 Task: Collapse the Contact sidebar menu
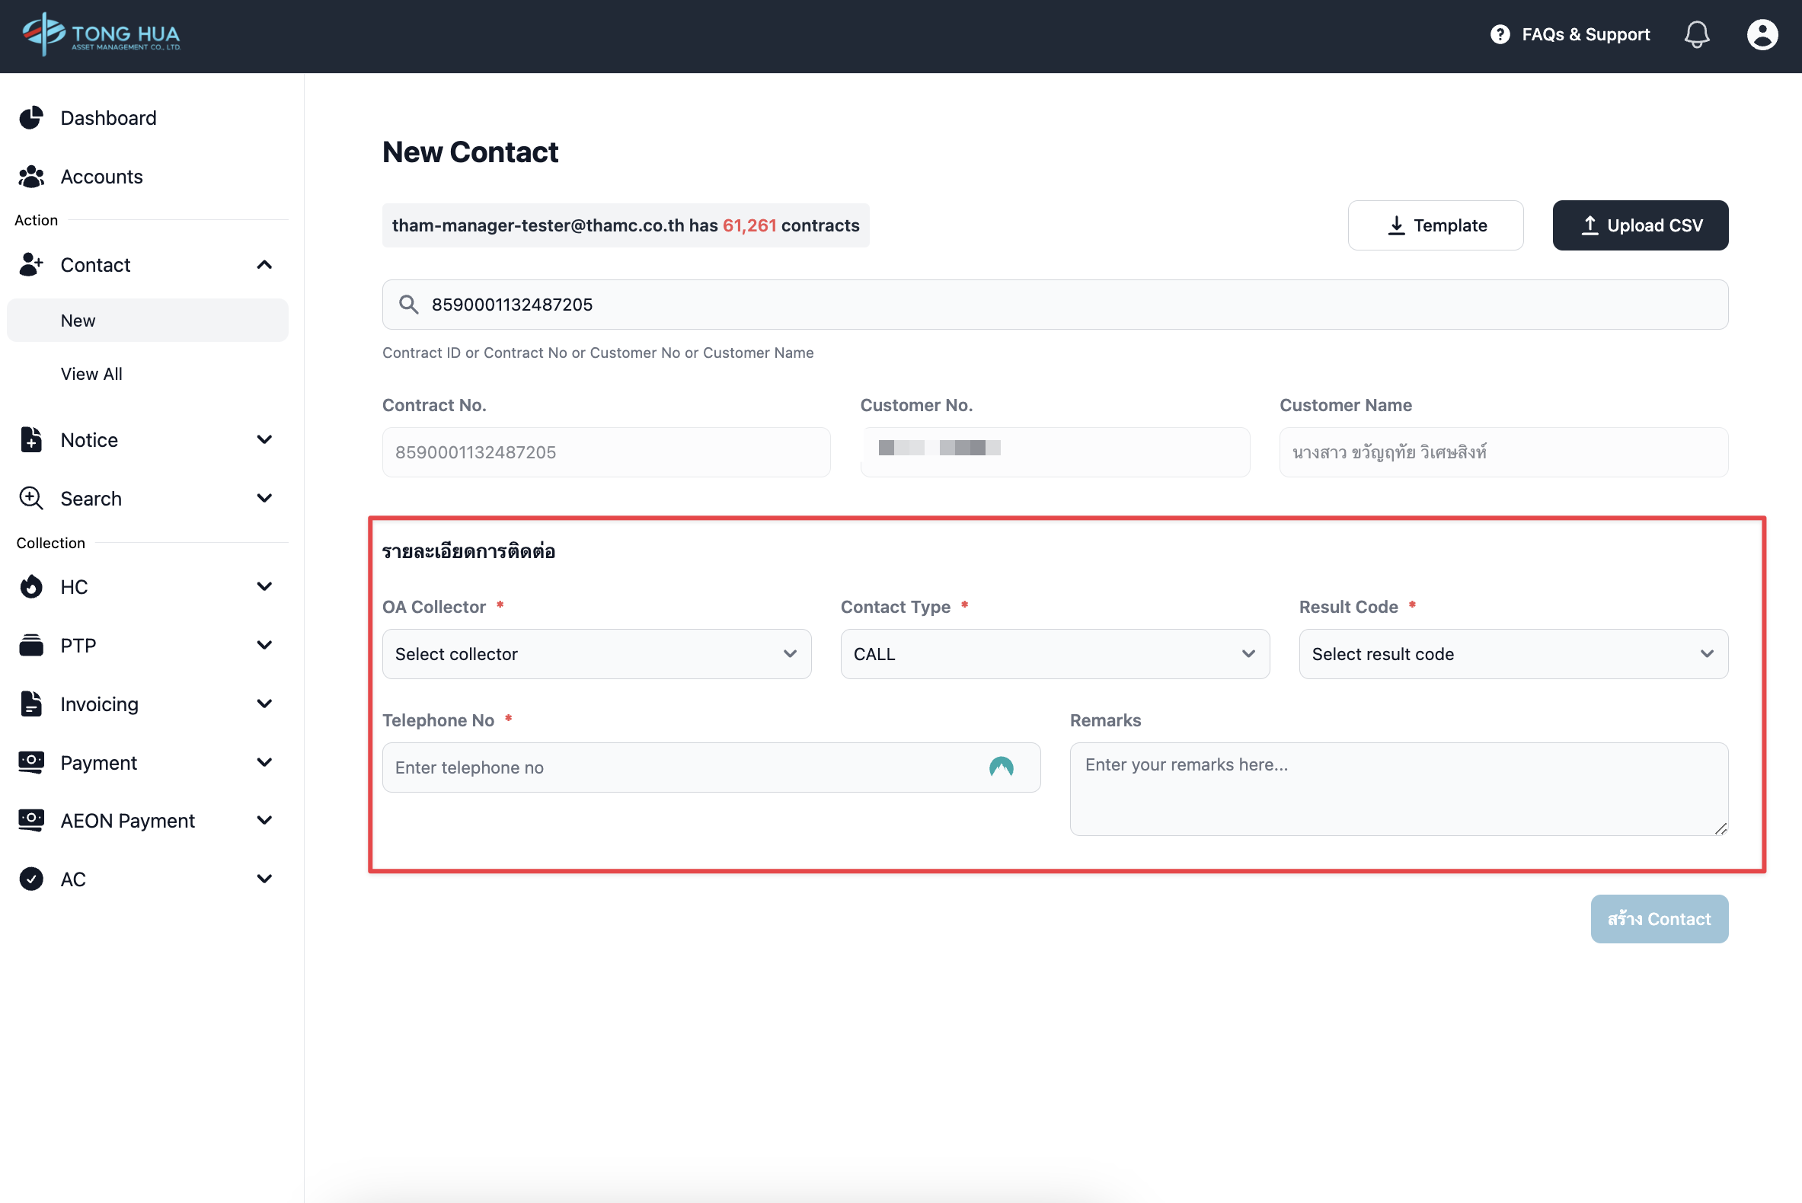pos(264,265)
